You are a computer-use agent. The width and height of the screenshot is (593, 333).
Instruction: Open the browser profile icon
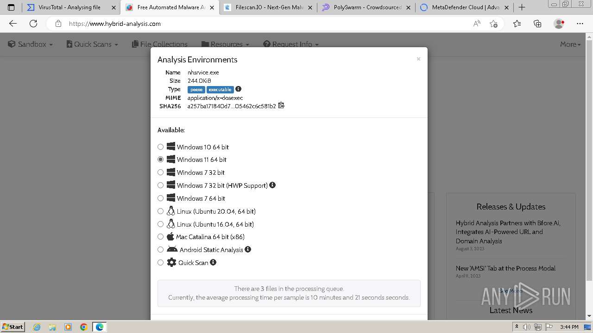coord(559,24)
